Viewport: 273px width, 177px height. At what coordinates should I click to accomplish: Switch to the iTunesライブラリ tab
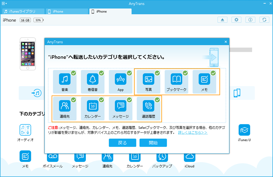coord(23,11)
